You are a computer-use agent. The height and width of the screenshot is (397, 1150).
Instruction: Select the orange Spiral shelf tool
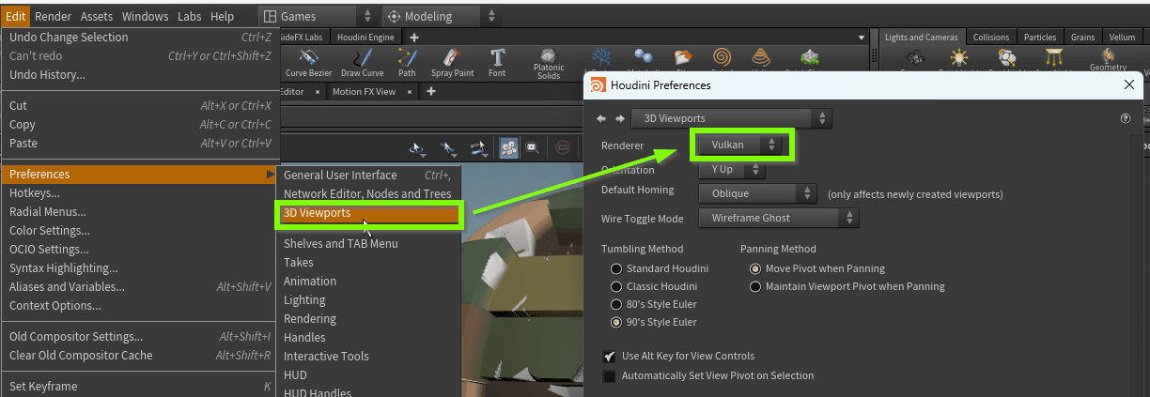pyautogui.click(x=723, y=58)
